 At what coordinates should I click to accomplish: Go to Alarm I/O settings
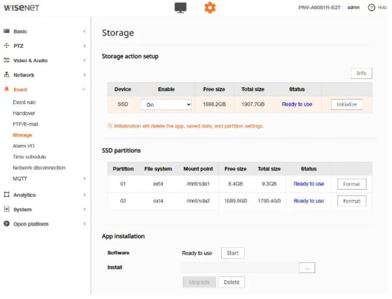[23, 146]
